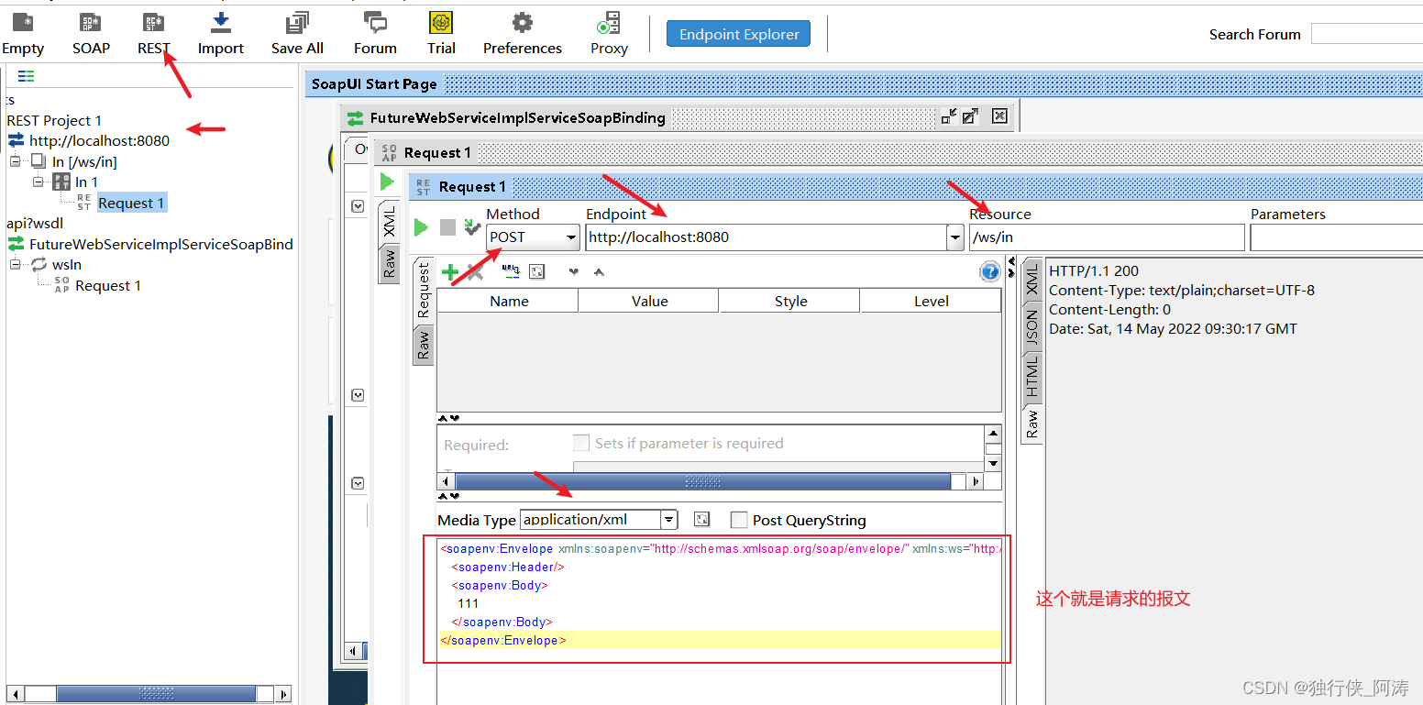Submit the REST request with green arrow
The image size is (1423, 705).
[x=421, y=227]
